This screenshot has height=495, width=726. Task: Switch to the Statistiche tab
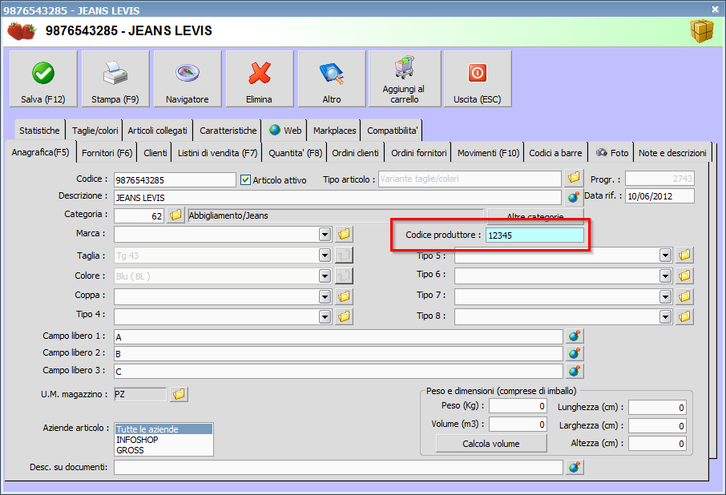coord(39,131)
